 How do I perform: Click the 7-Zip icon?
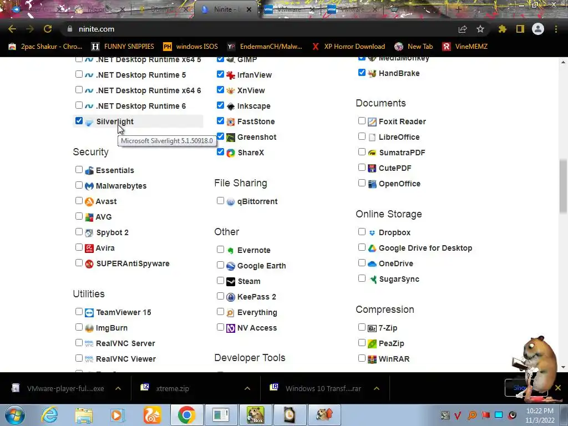(372, 328)
